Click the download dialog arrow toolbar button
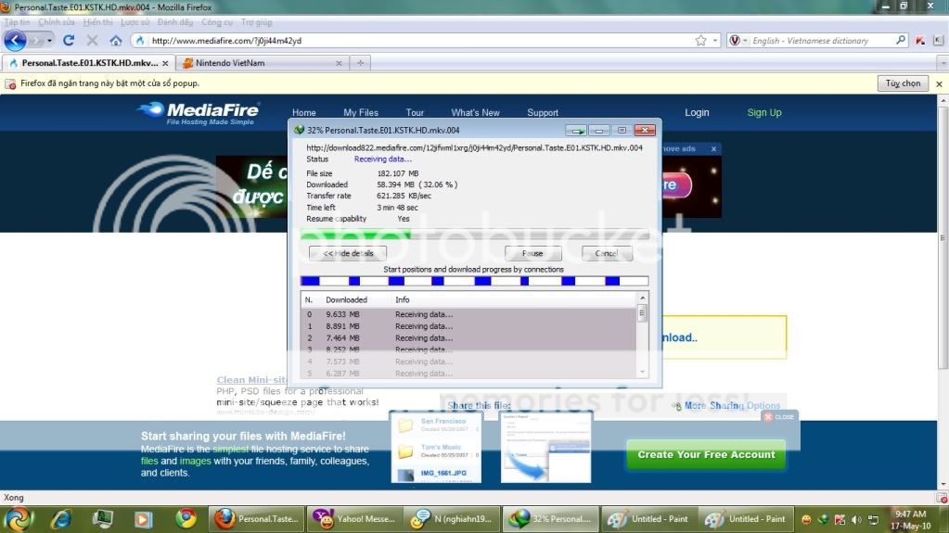Image resolution: width=949 pixels, height=533 pixels. pos(575,130)
